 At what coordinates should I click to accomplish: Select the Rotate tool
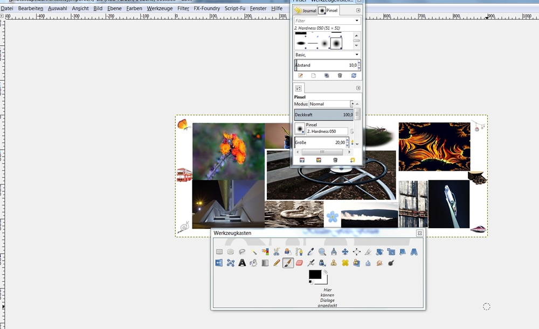pos(379,251)
